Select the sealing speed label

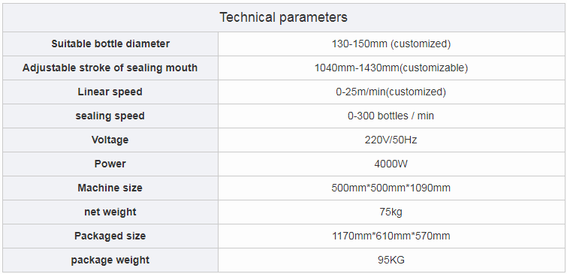point(110,116)
